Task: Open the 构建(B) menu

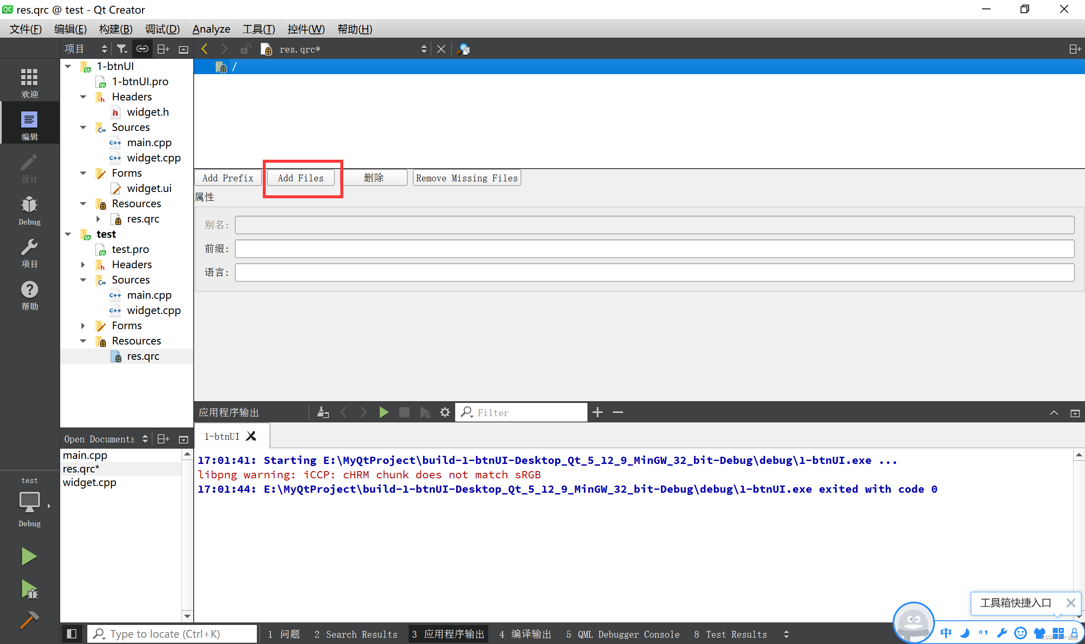Action: pos(116,29)
